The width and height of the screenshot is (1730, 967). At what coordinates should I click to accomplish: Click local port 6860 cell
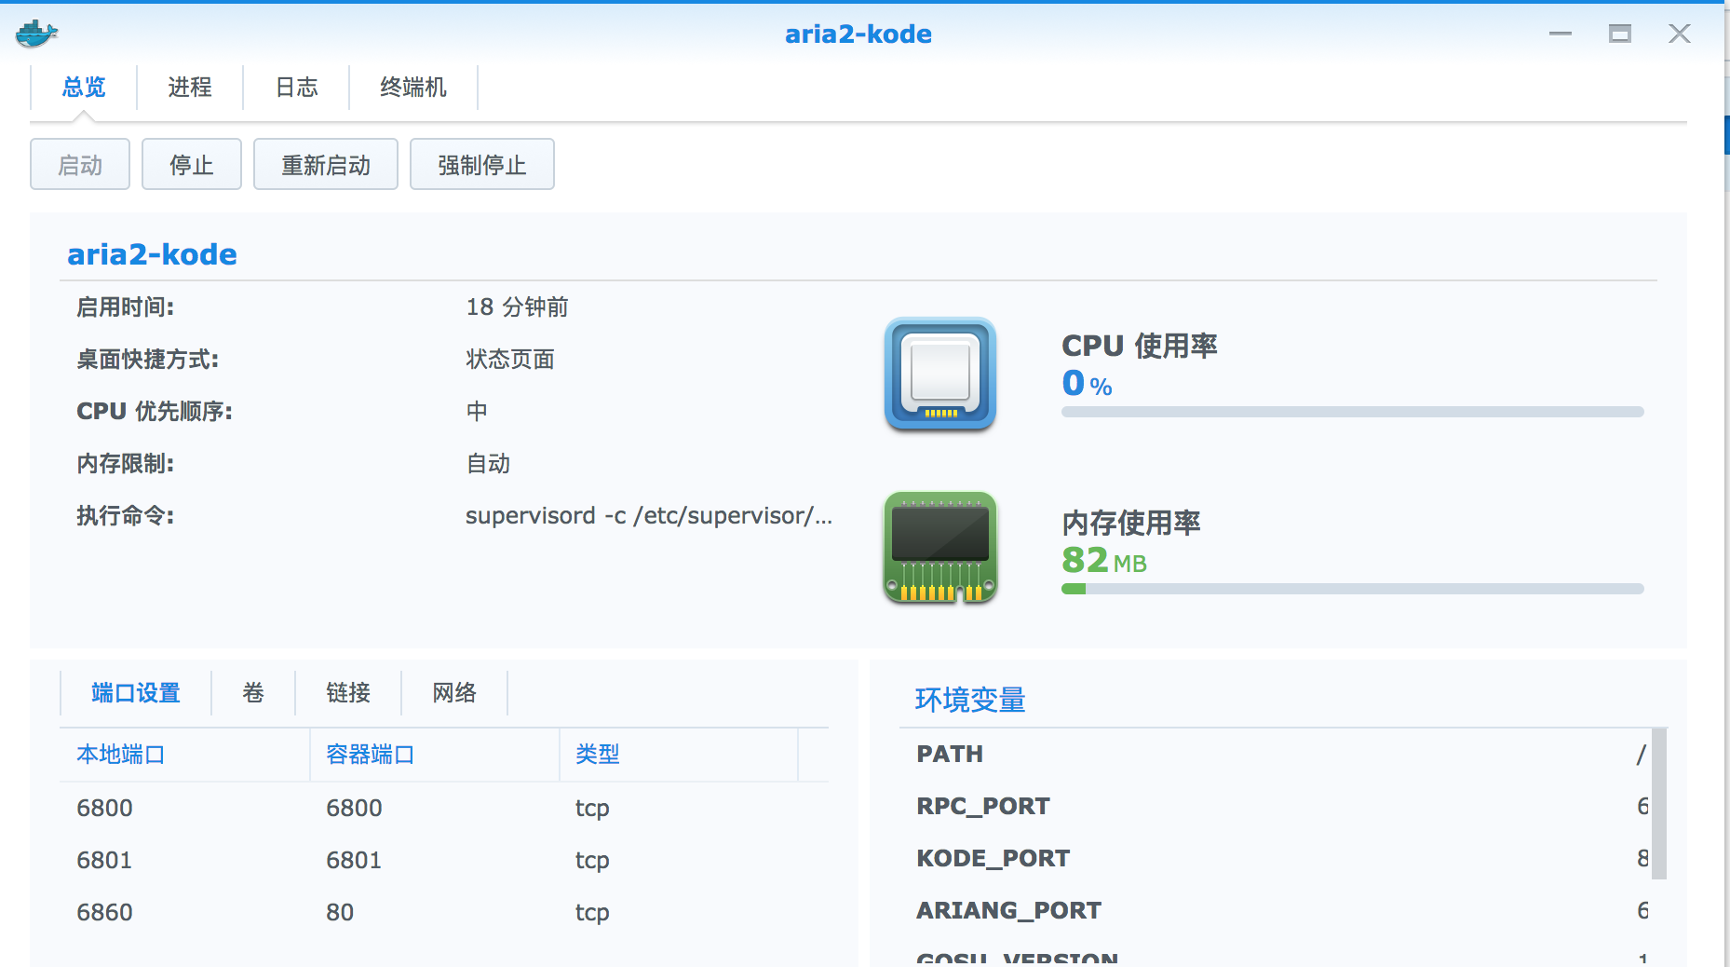105,912
